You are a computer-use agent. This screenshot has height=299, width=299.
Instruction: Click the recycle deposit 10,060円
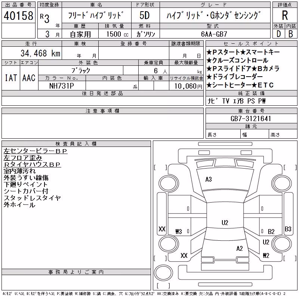point(188,86)
